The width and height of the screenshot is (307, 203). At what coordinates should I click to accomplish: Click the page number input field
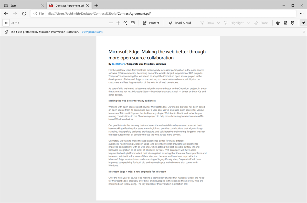[6, 23]
